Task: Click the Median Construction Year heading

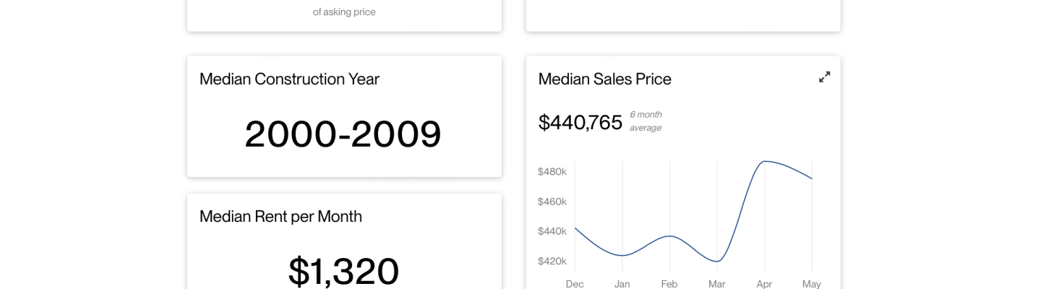Action: pyautogui.click(x=289, y=79)
